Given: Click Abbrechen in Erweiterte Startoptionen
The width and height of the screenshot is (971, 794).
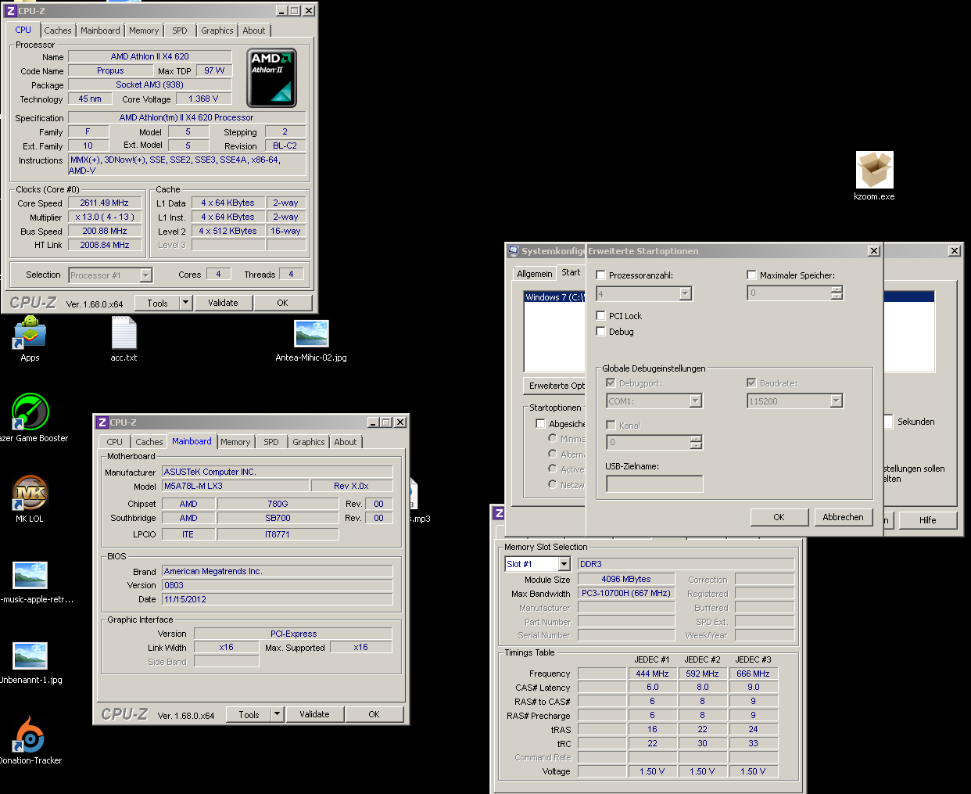Looking at the screenshot, I should click(x=843, y=517).
